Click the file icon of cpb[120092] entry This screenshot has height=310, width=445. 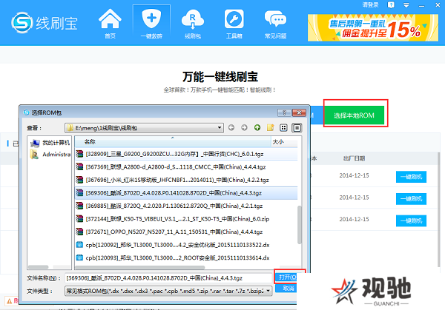coord(79,245)
